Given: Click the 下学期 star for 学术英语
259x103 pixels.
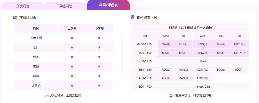Looking at the screenshot, I should tap(99, 38).
